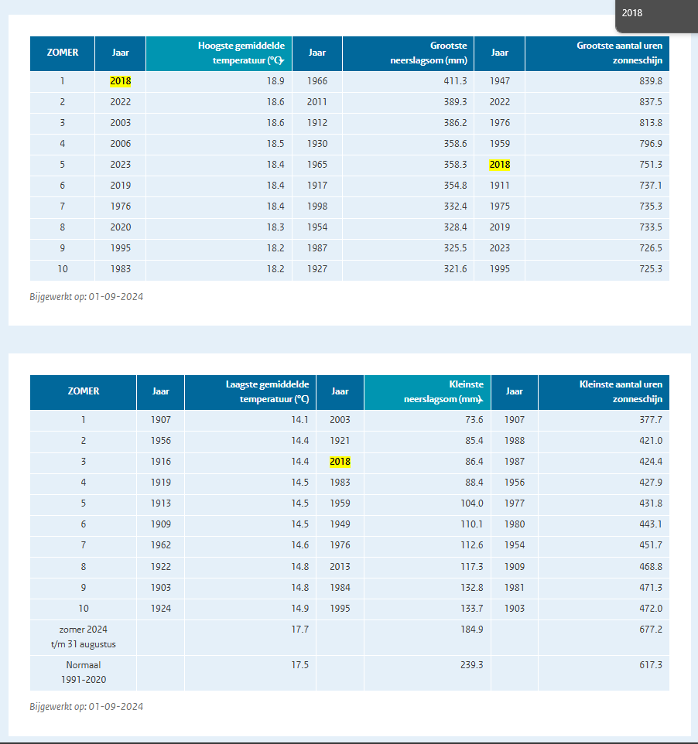Click the 839.8 zonneschijn value
Screen dimensions: 698x744
pyautogui.click(x=648, y=81)
